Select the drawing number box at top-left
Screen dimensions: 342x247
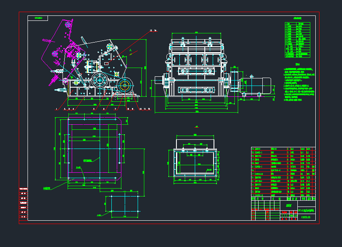[38, 18]
